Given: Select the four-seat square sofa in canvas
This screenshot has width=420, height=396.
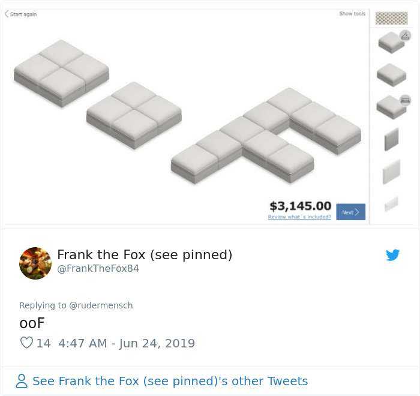Looking at the screenshot, I should [61, 73].
